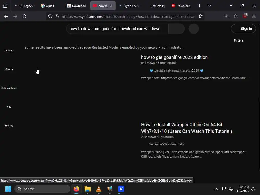
Task: Open History in the sidebar
Action: pos(9,126)
